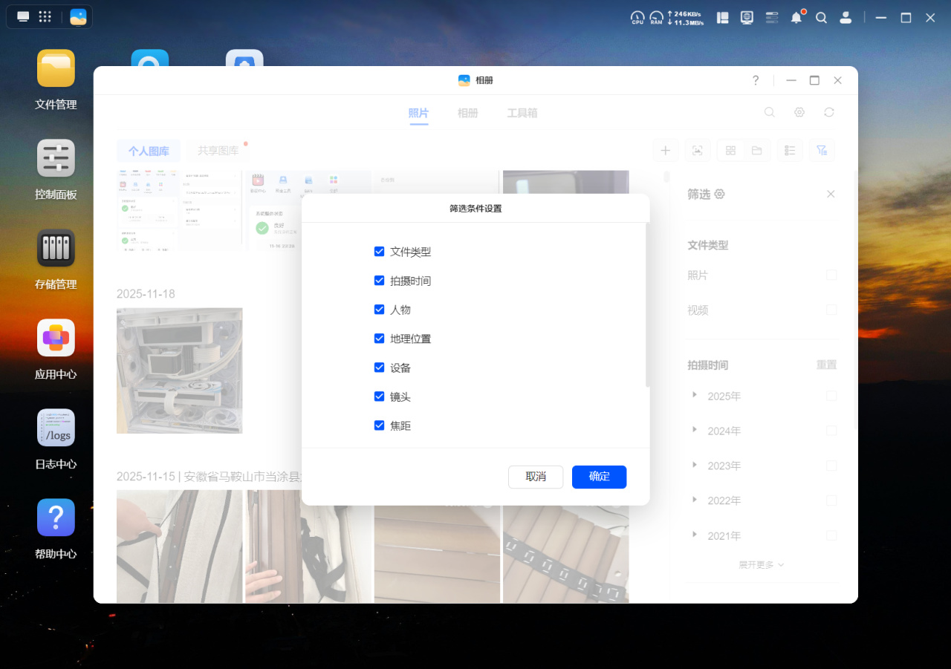
Task: Click the photo list scrollbar handle
Action: [666, 177]
